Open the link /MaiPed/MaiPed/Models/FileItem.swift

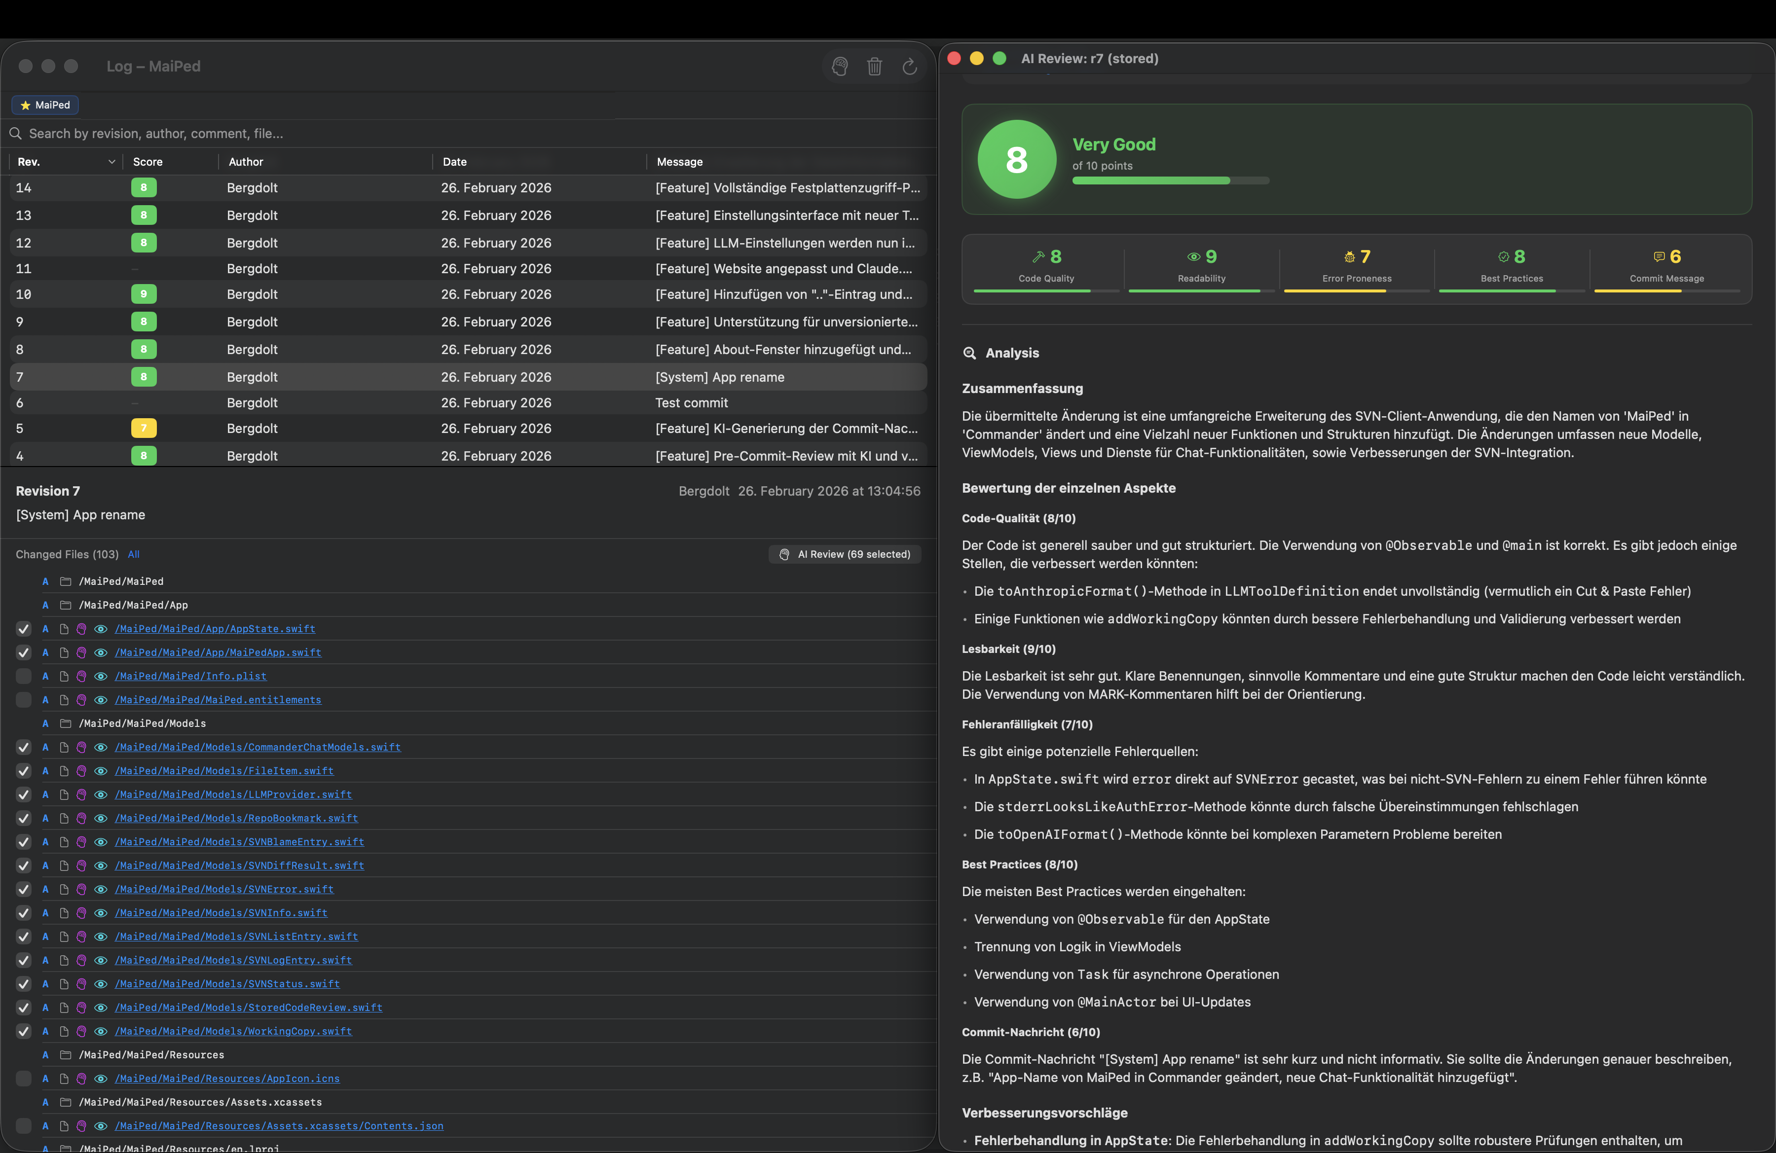click(224, 770)
